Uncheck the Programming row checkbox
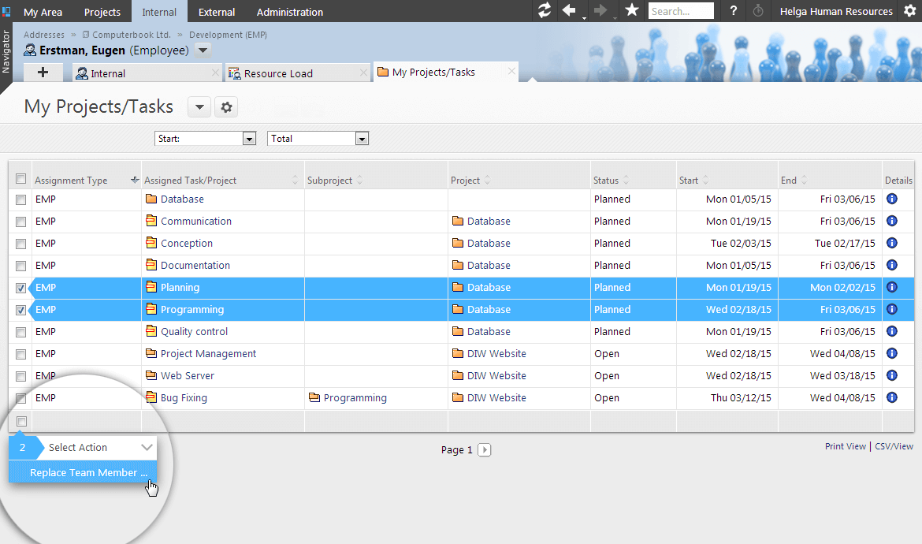The width and height of the screenshot is (922, 544). 20,310
